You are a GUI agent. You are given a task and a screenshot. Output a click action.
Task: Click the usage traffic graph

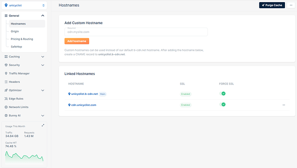pyautogui.click(x=24, y=157)
